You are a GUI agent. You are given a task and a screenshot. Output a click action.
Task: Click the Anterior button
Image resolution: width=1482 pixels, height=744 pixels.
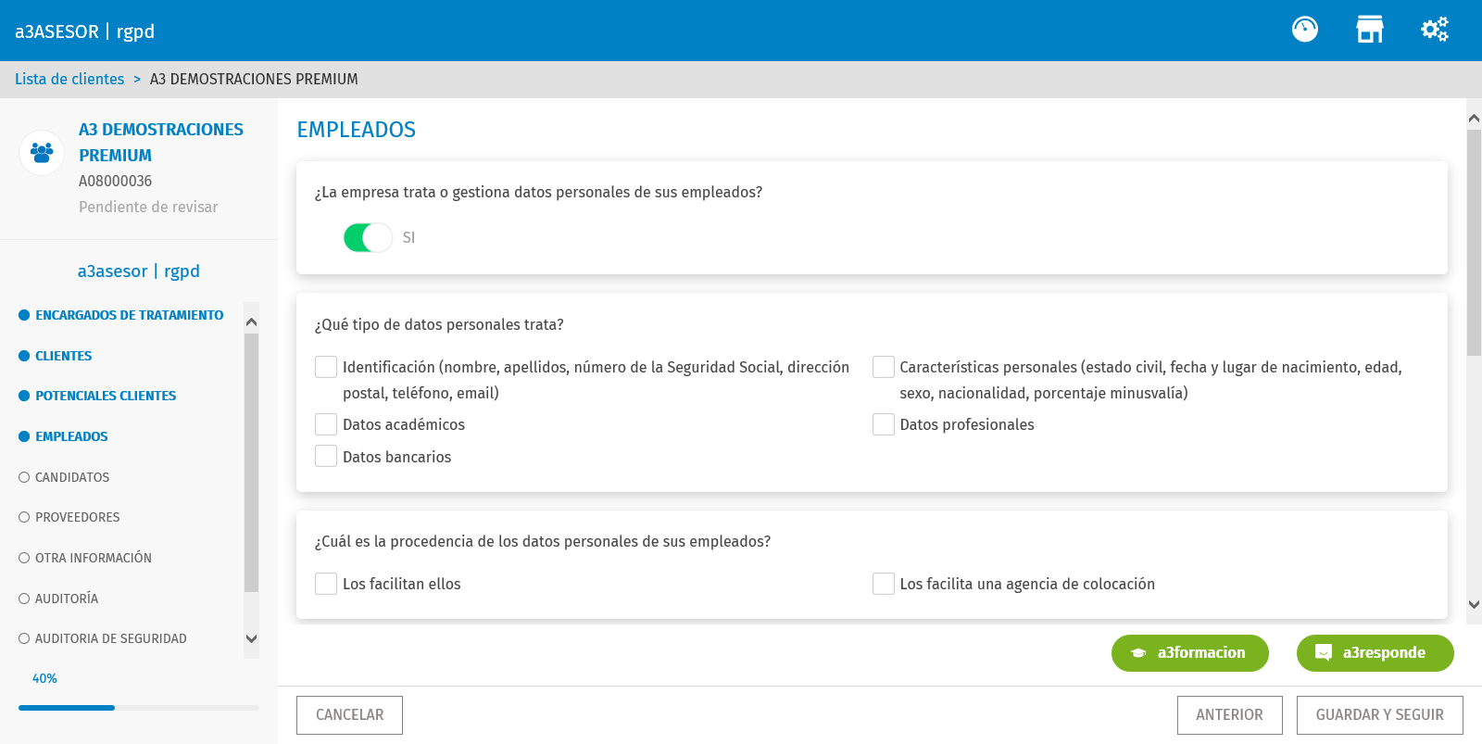pos(1229,715)
